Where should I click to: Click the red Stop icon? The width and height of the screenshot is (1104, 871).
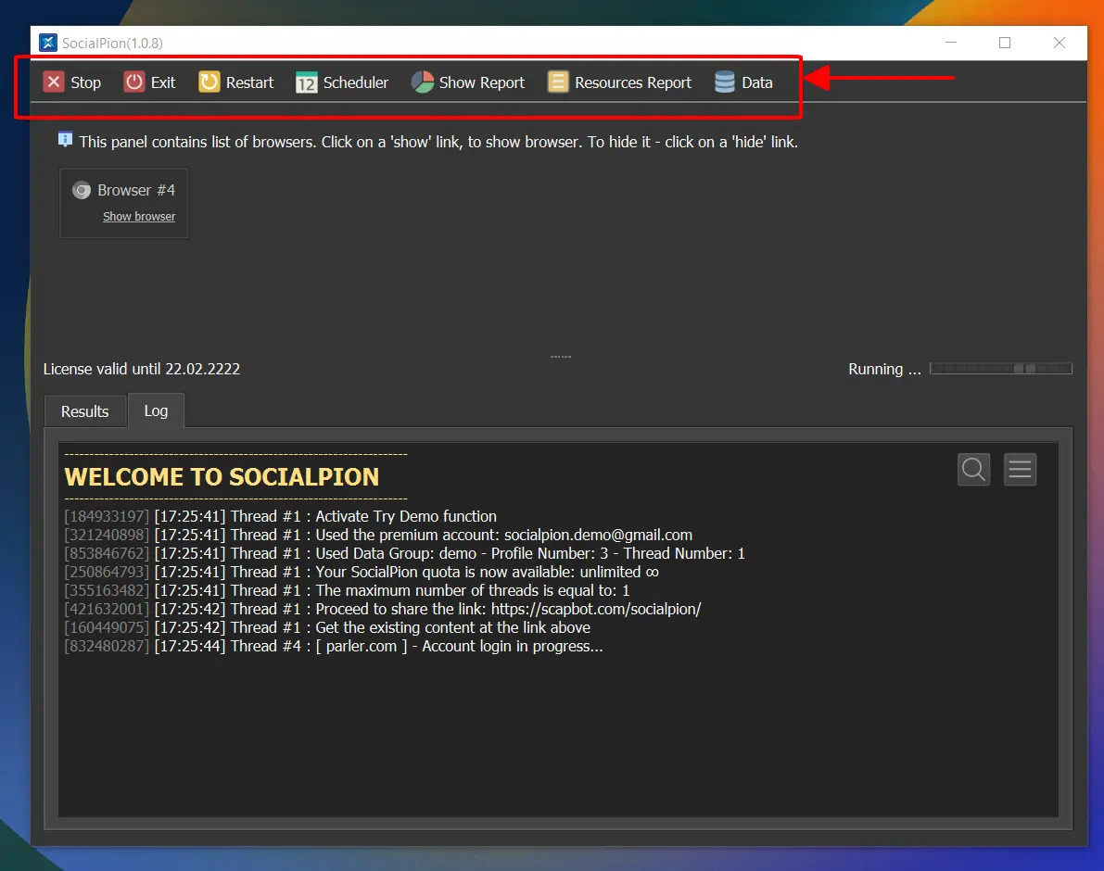pos(54,82)
